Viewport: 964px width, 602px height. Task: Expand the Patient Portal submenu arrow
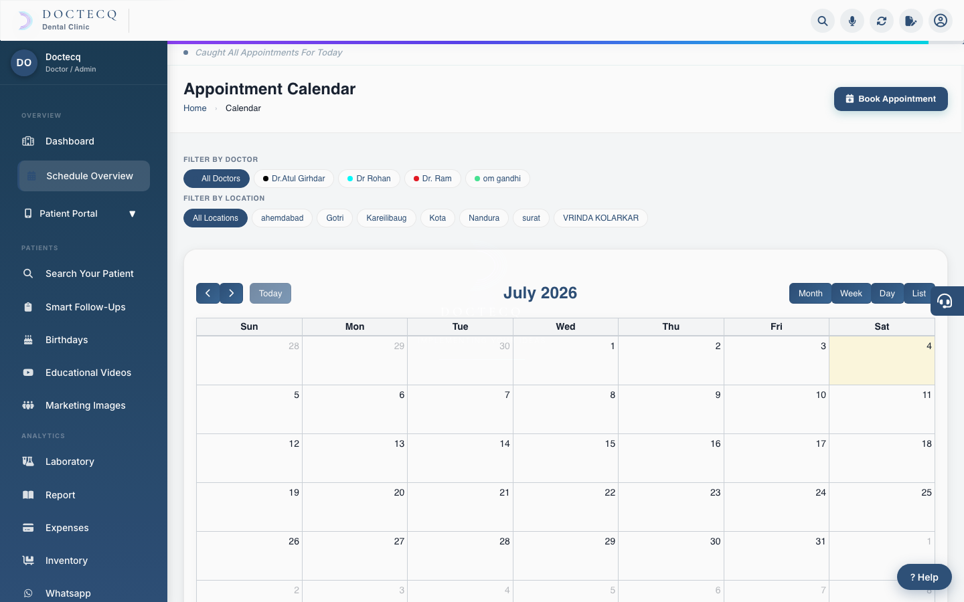pos(132,214)
